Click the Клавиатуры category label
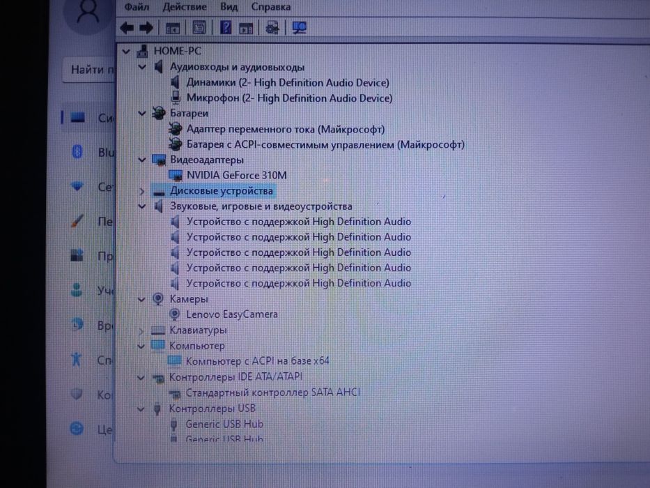The height and width of the screenshot is (488, 650). (198, 330)
